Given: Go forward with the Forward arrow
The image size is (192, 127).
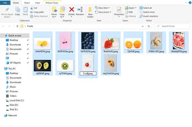Looking at the screenshot, I should pos(9,26).
